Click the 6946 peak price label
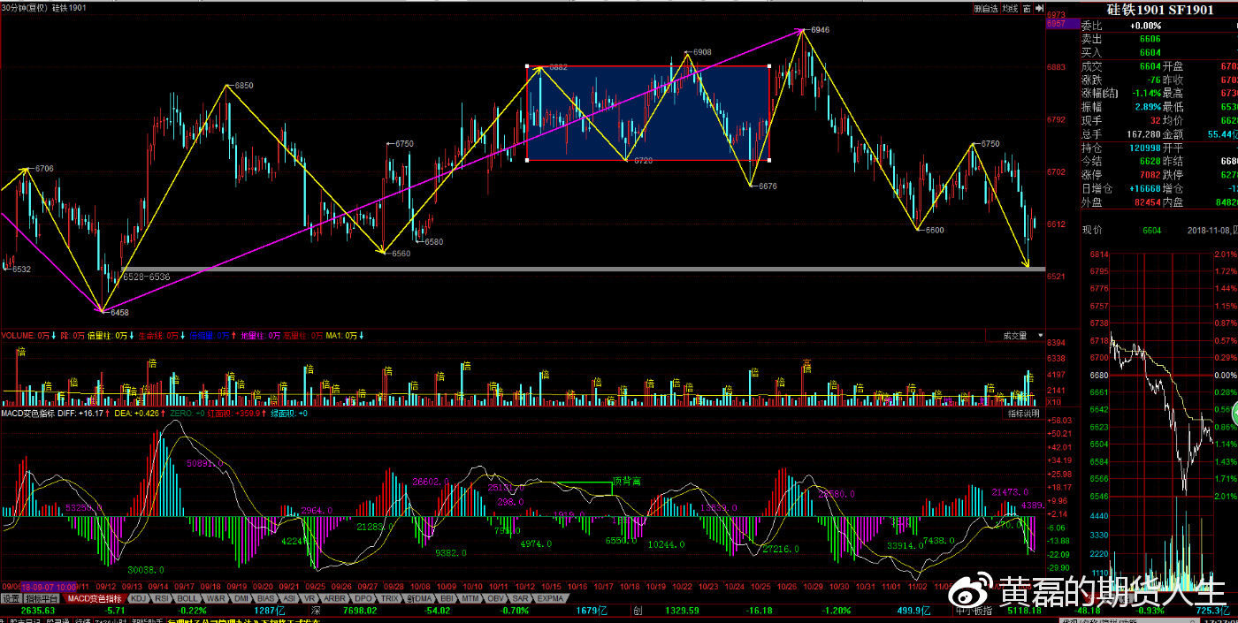This screenshot has width=1238, height=623. [x=820, y=30]
